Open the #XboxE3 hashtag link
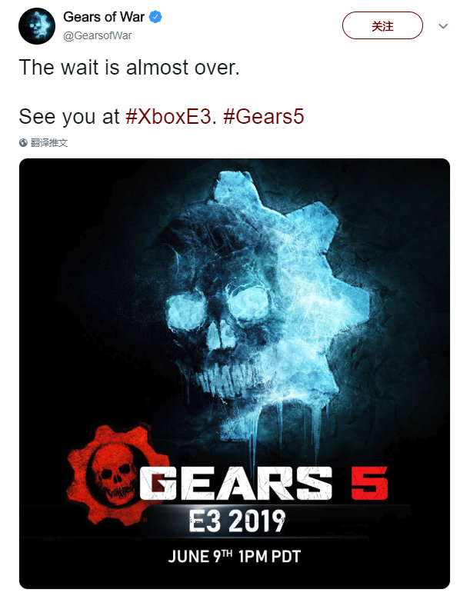 point(168,117)
